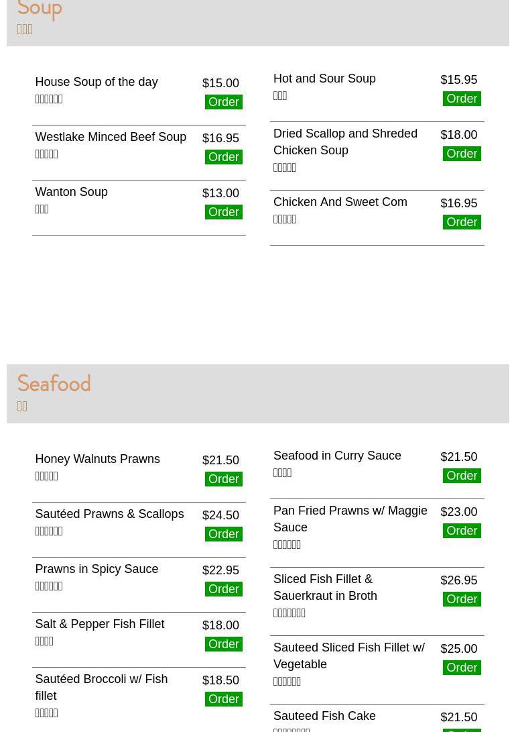Order Honey Walnuts Prawns
The height and width of the screenshot is (732, 516).
223,479
